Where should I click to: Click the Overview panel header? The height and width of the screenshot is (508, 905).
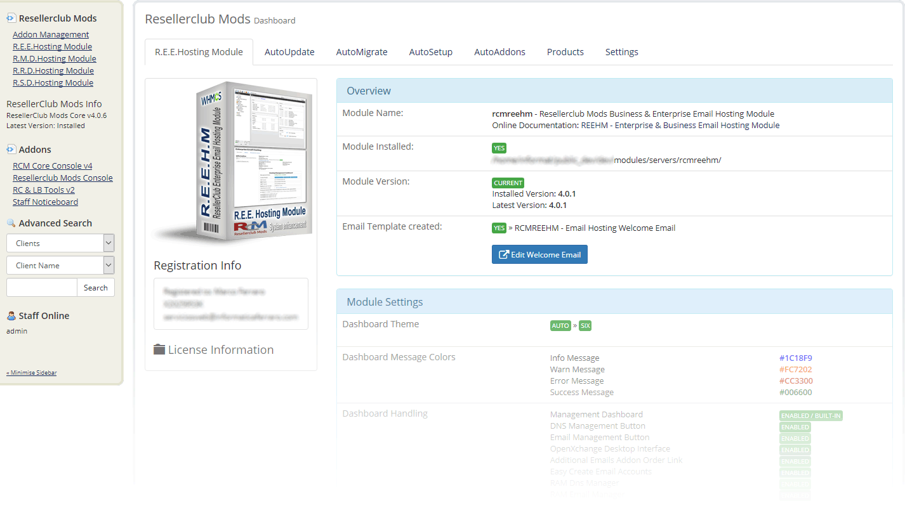(x=614, y=91)
